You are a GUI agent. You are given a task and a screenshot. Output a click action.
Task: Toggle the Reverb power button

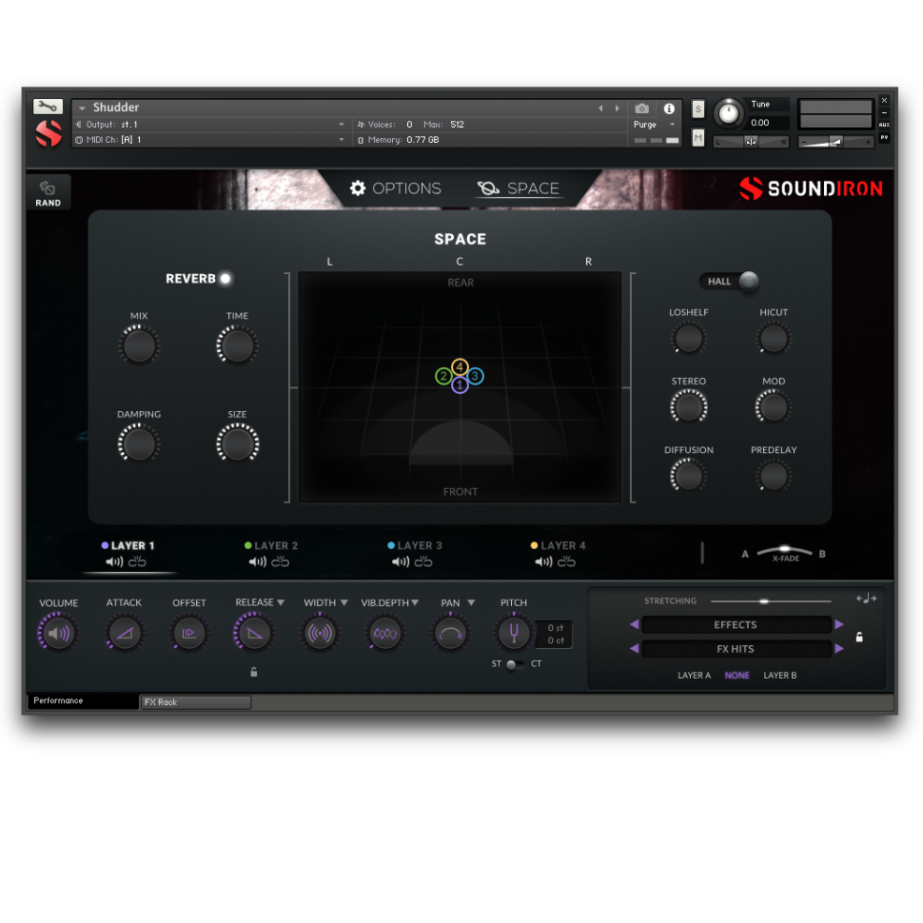pyautogui.click(x=226, y=279)
